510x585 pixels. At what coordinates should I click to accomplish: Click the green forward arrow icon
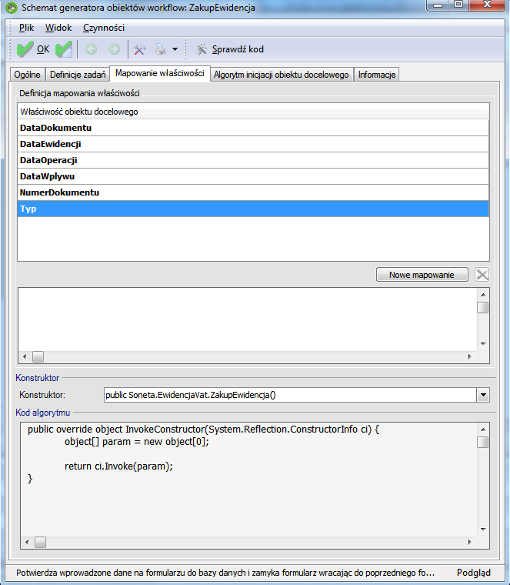point(115,49)
